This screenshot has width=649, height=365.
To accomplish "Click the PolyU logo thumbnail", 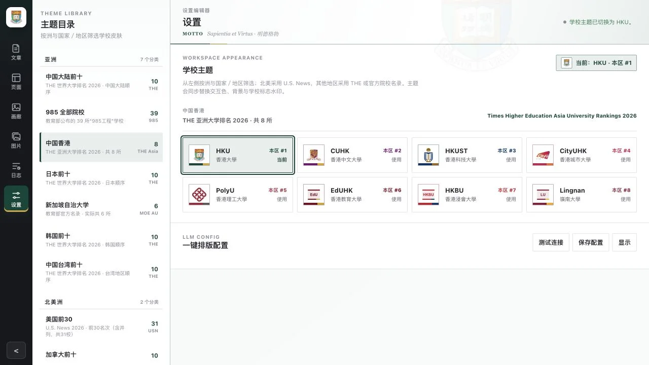I will click(x=199, y=195).
